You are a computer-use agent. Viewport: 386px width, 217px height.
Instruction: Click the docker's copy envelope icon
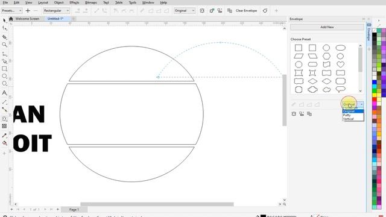coord(309,114)
